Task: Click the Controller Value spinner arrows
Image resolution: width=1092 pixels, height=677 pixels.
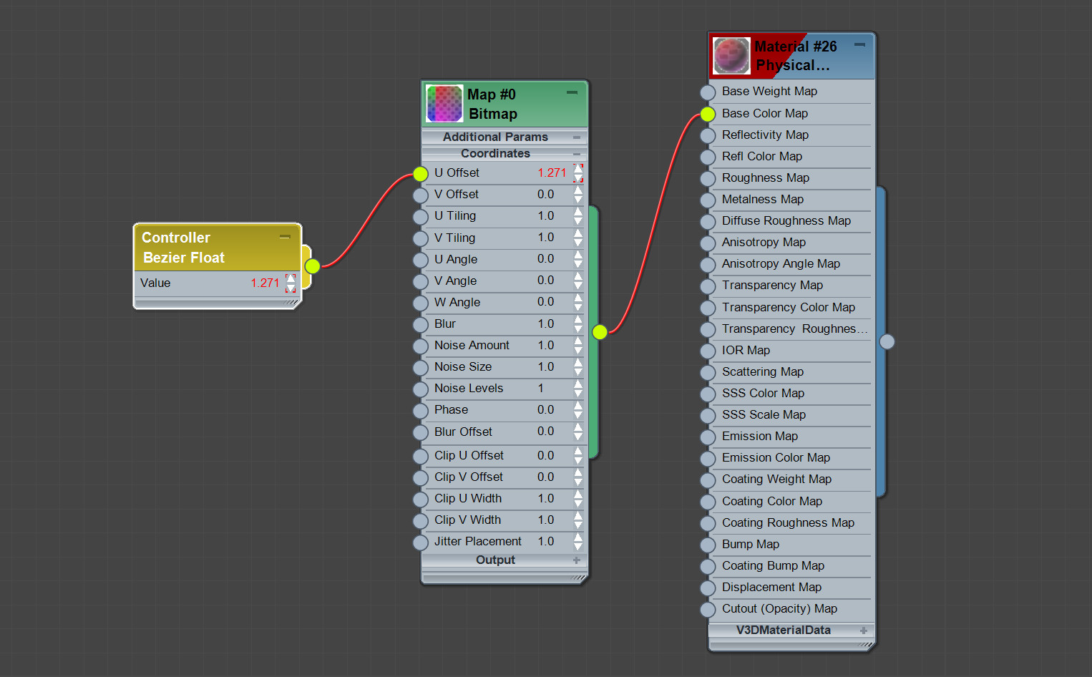Action: (x=291, y=283)
